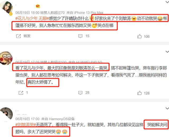Screen dimensions: 169x137
Task: Like the post with 128 likes
Action: [x=139, y=93]
